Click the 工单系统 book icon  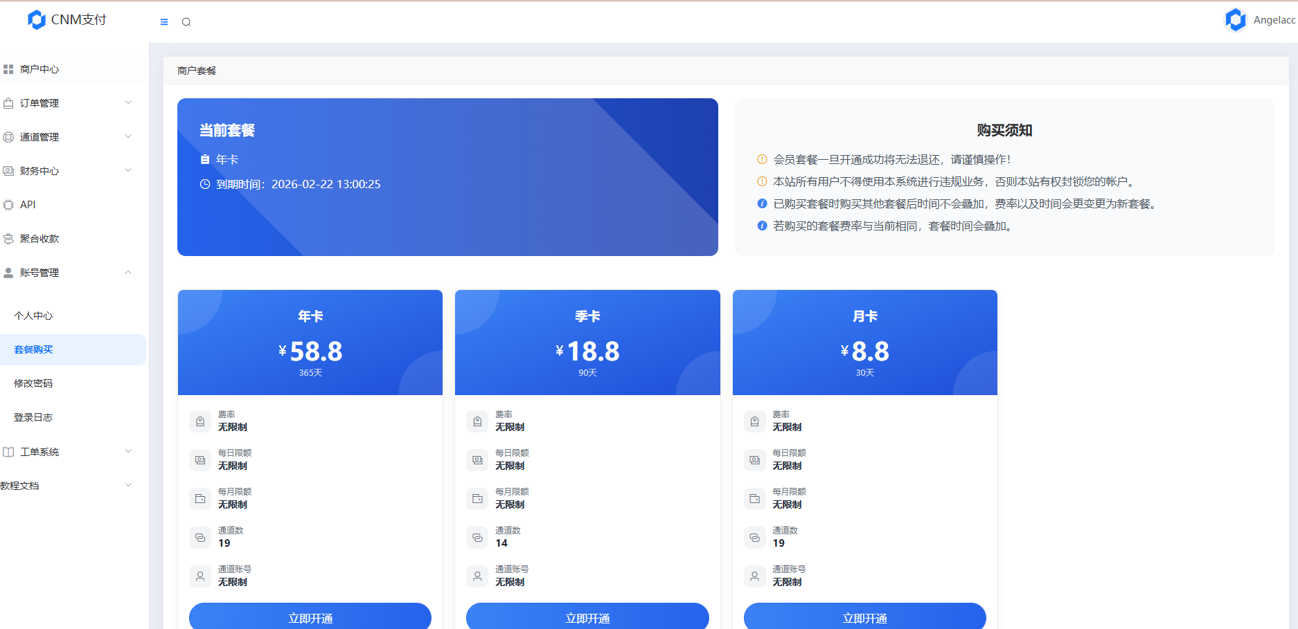click(x=8, y=452)
